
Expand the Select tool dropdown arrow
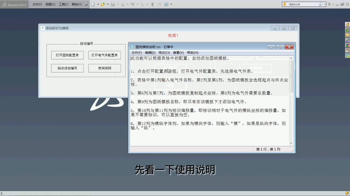point(147,4)
